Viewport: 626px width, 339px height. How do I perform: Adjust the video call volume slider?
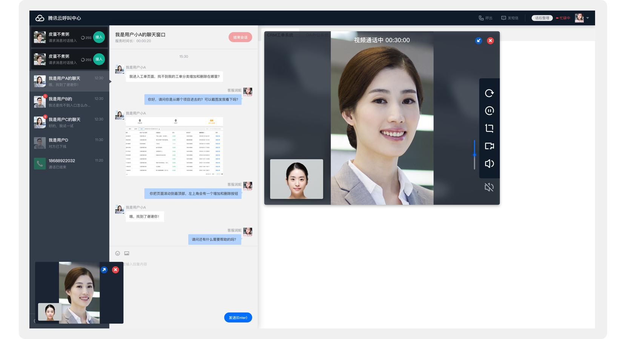[x=474, y=155]
